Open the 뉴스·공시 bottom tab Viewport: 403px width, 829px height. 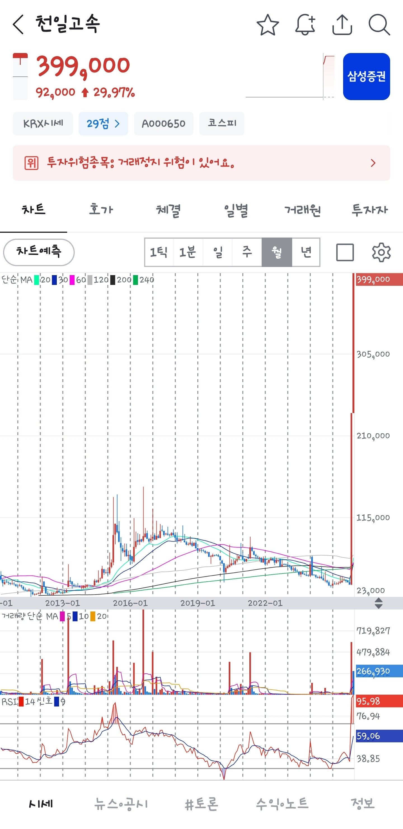click(x=121, y=803)
